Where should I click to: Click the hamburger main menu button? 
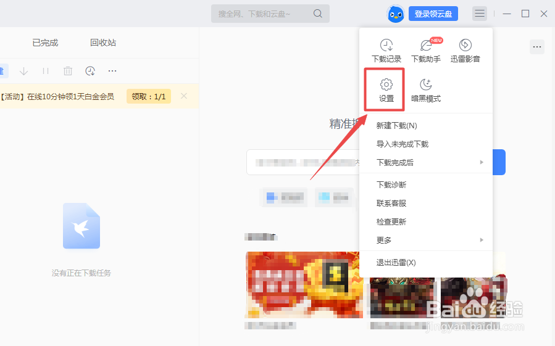480,14
